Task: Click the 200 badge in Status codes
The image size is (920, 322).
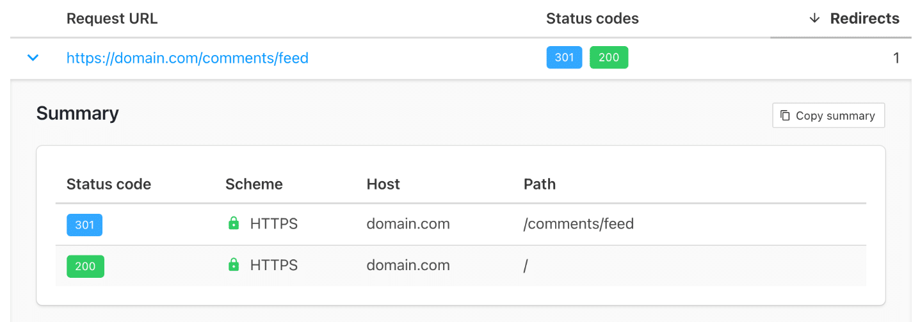Action: (x=609, y=58)
